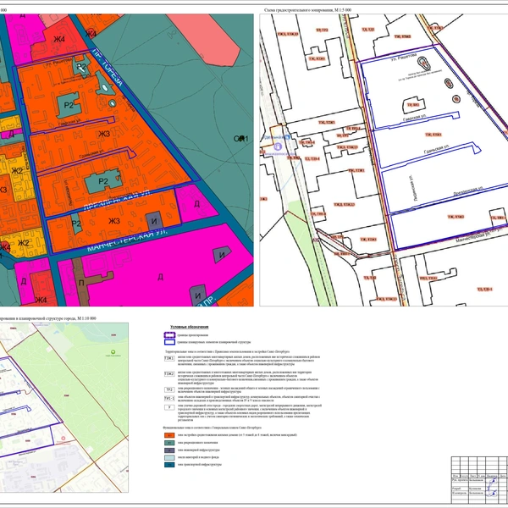Image resolution: width=508 pixels, height=508 pixels.
Task: Click the И label inside the orange Ж3 block
Action: click(154, 222)
